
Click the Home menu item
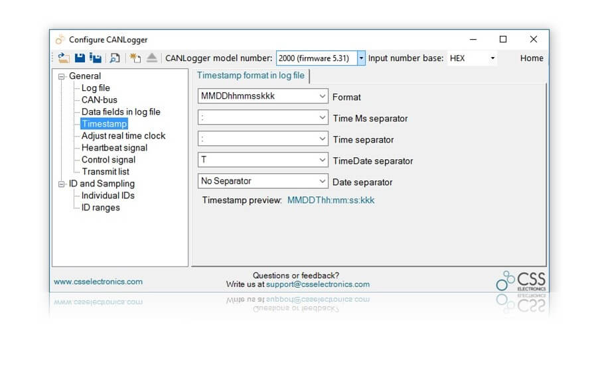(532, 58)
